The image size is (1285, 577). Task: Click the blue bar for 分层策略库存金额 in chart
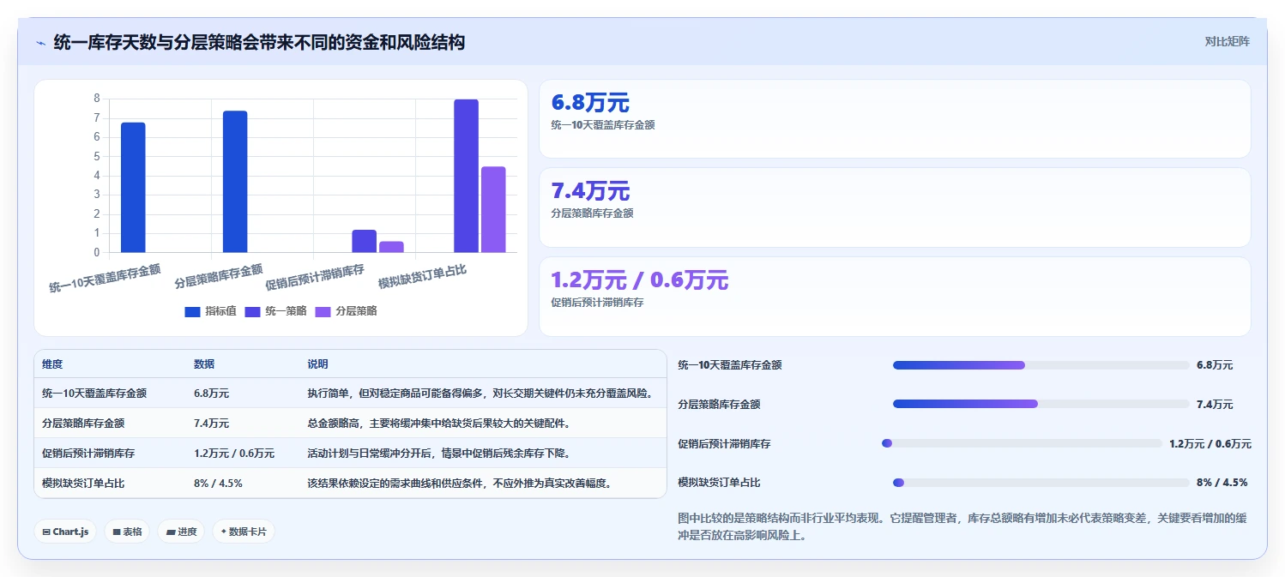coord(235,182)
